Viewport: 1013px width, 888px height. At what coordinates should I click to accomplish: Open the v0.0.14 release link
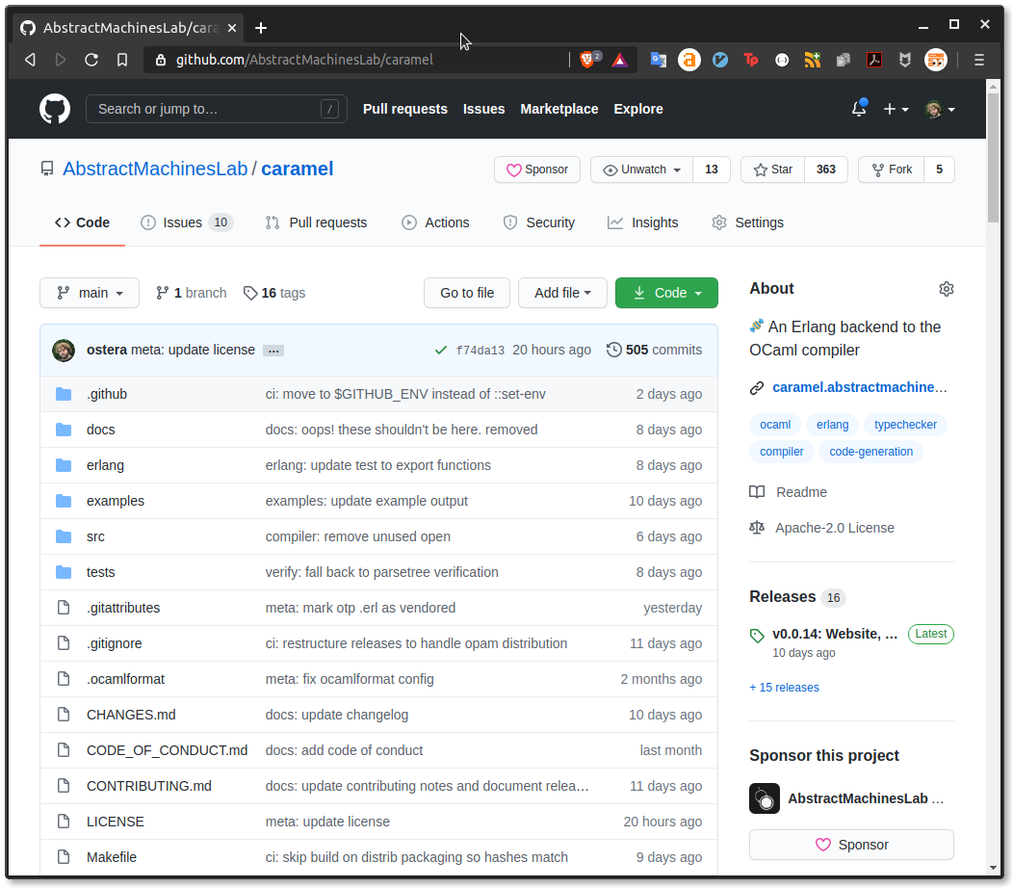click(x=835, y=634)
